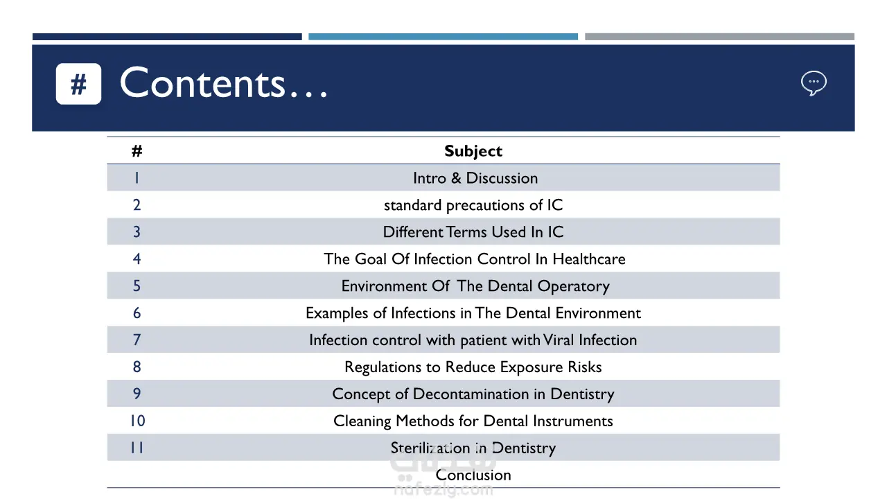Click the gray bar above header
The width and height of the screenshot is (887, 499).
(x=719, y=37)
